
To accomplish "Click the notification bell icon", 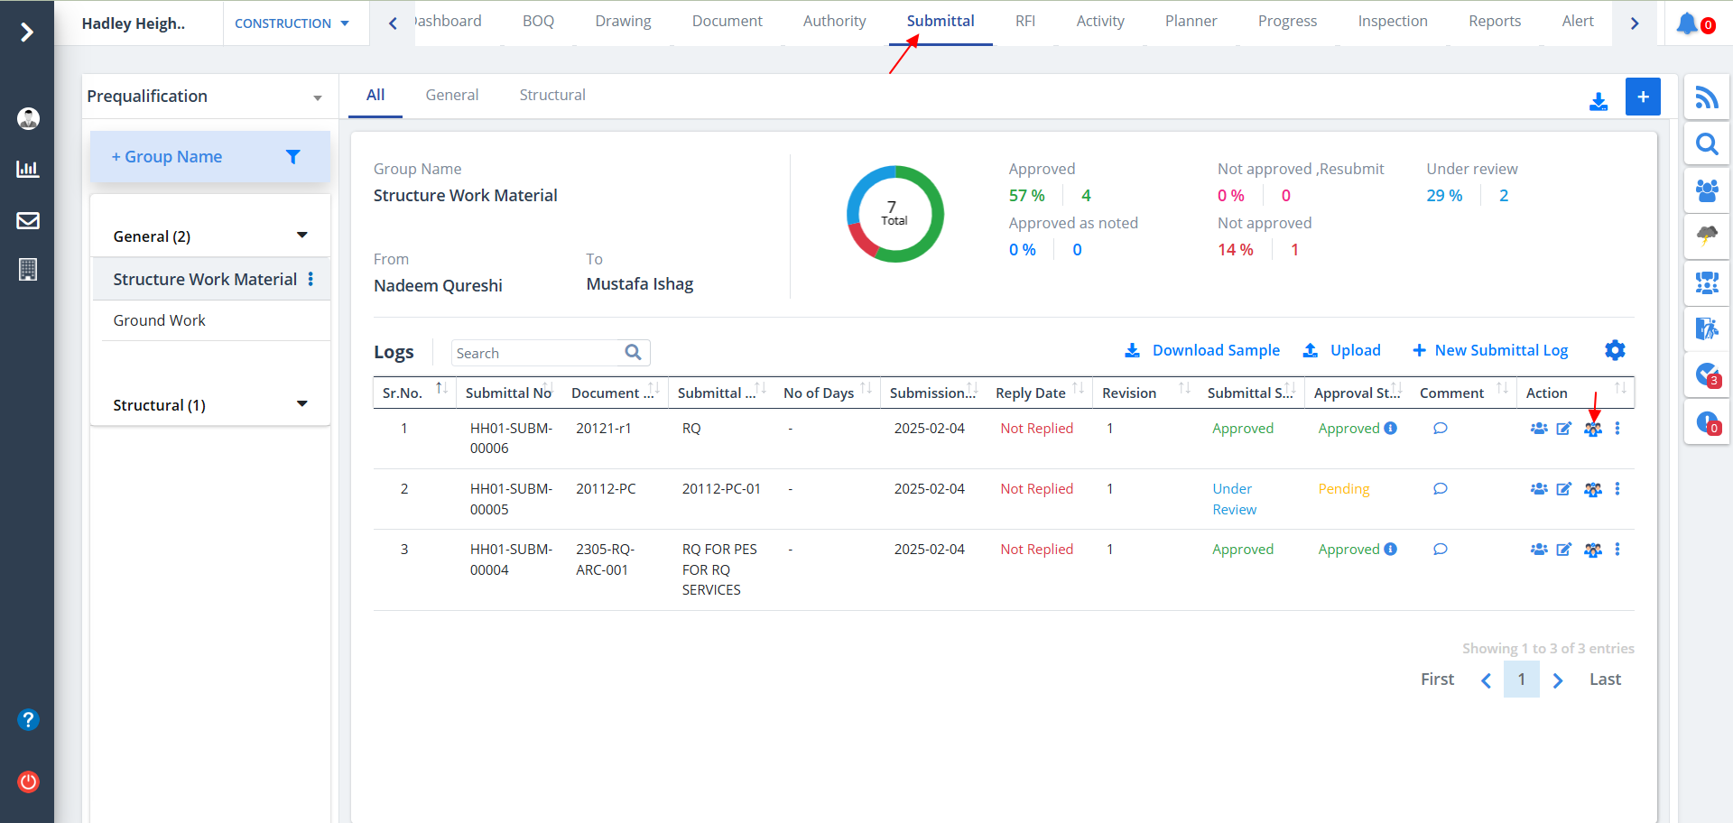I will click(x=1687, y=23).
